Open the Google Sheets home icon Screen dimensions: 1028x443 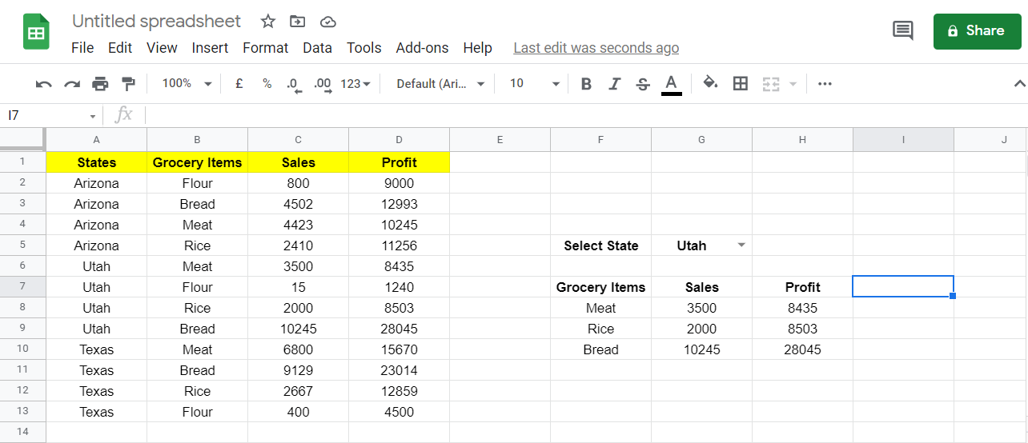tap(36, 32)
